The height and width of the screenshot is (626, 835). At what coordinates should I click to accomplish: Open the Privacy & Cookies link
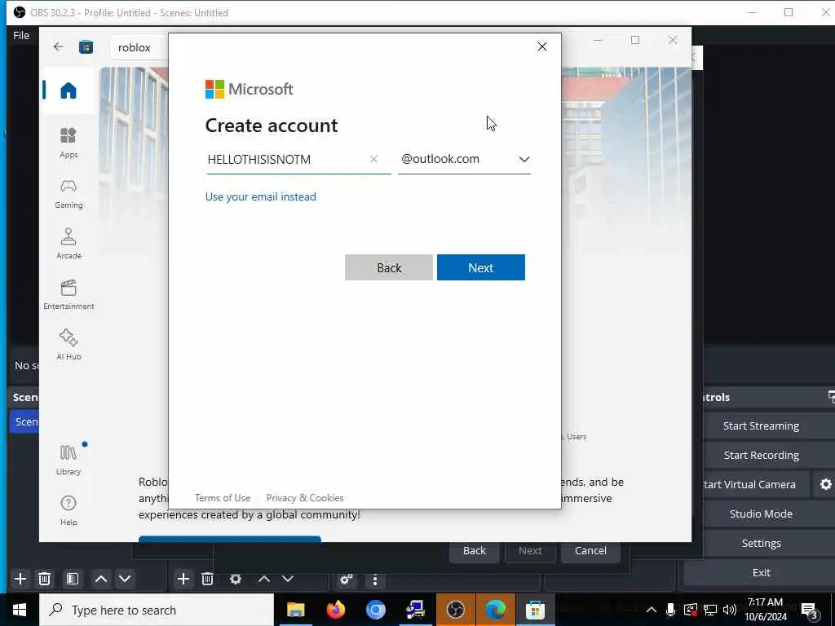coord(305,498)
